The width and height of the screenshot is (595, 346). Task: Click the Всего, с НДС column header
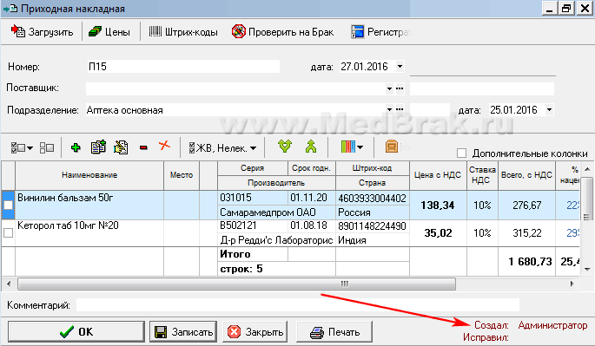pyautogui.click(x=526, y=175)
